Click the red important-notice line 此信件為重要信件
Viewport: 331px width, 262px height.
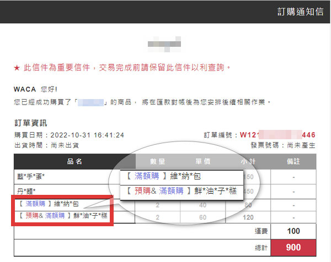point(122,68)
